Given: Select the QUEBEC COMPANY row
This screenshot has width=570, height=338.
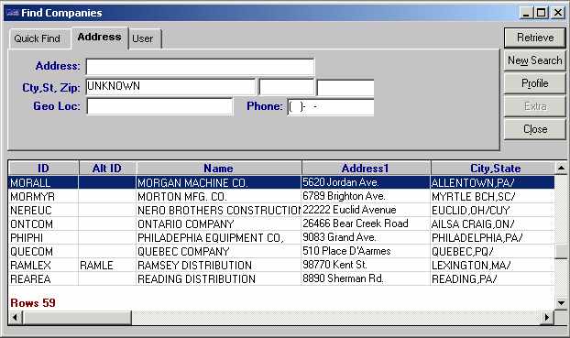Looking at the screenshot, I should [281, 252].
